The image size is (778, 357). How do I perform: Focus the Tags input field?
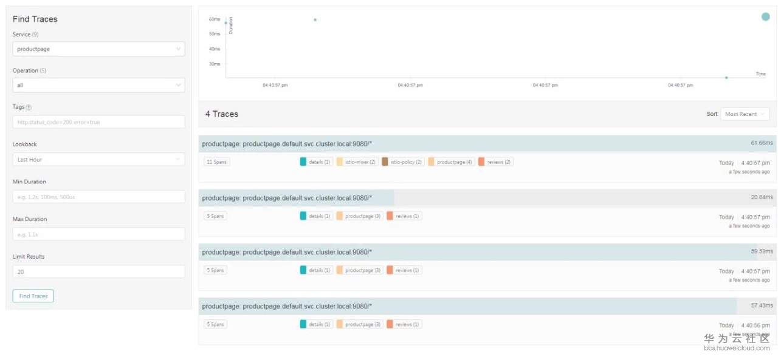click(98, 122)
